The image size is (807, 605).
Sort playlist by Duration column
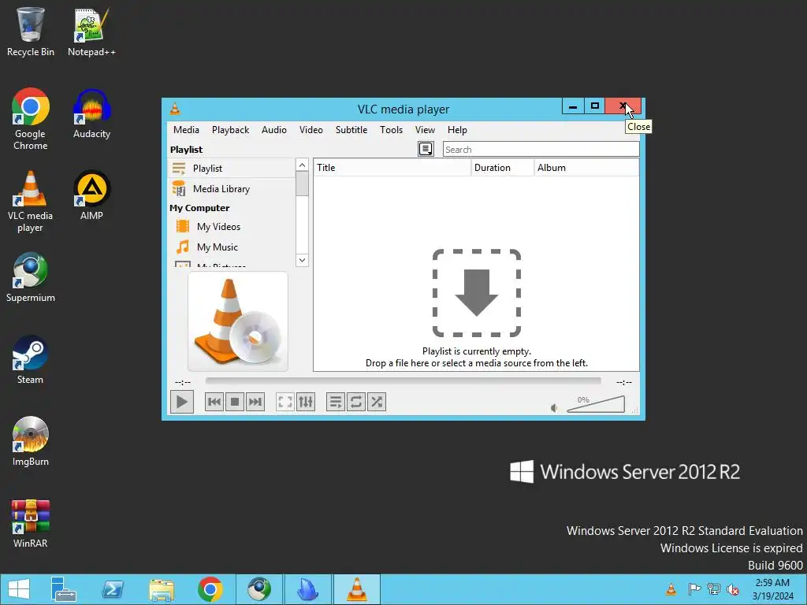click(x=503, y=168)
